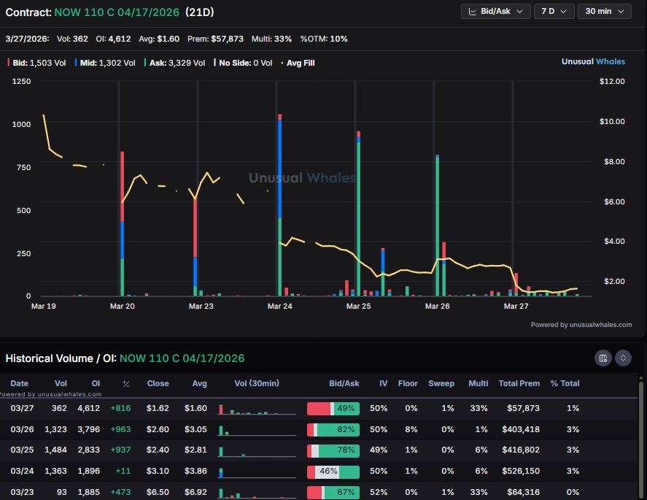Viewport: 647px width, 500px height.
Task: Click the 46% bid/ask bar for 03/24
Action: tap(333, 471)
